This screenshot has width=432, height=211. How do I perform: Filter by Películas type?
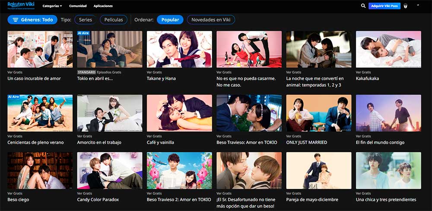pyautogui.click(x=114, y=19)
